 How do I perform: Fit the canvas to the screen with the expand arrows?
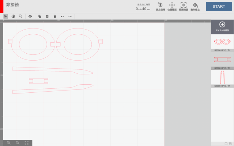[x=27, y=143]
